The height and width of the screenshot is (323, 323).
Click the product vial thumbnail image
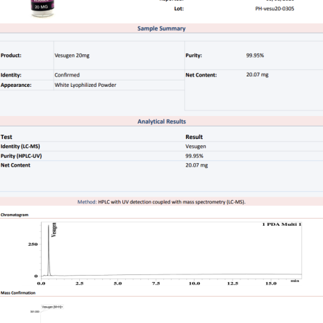[x=42, y=8]
